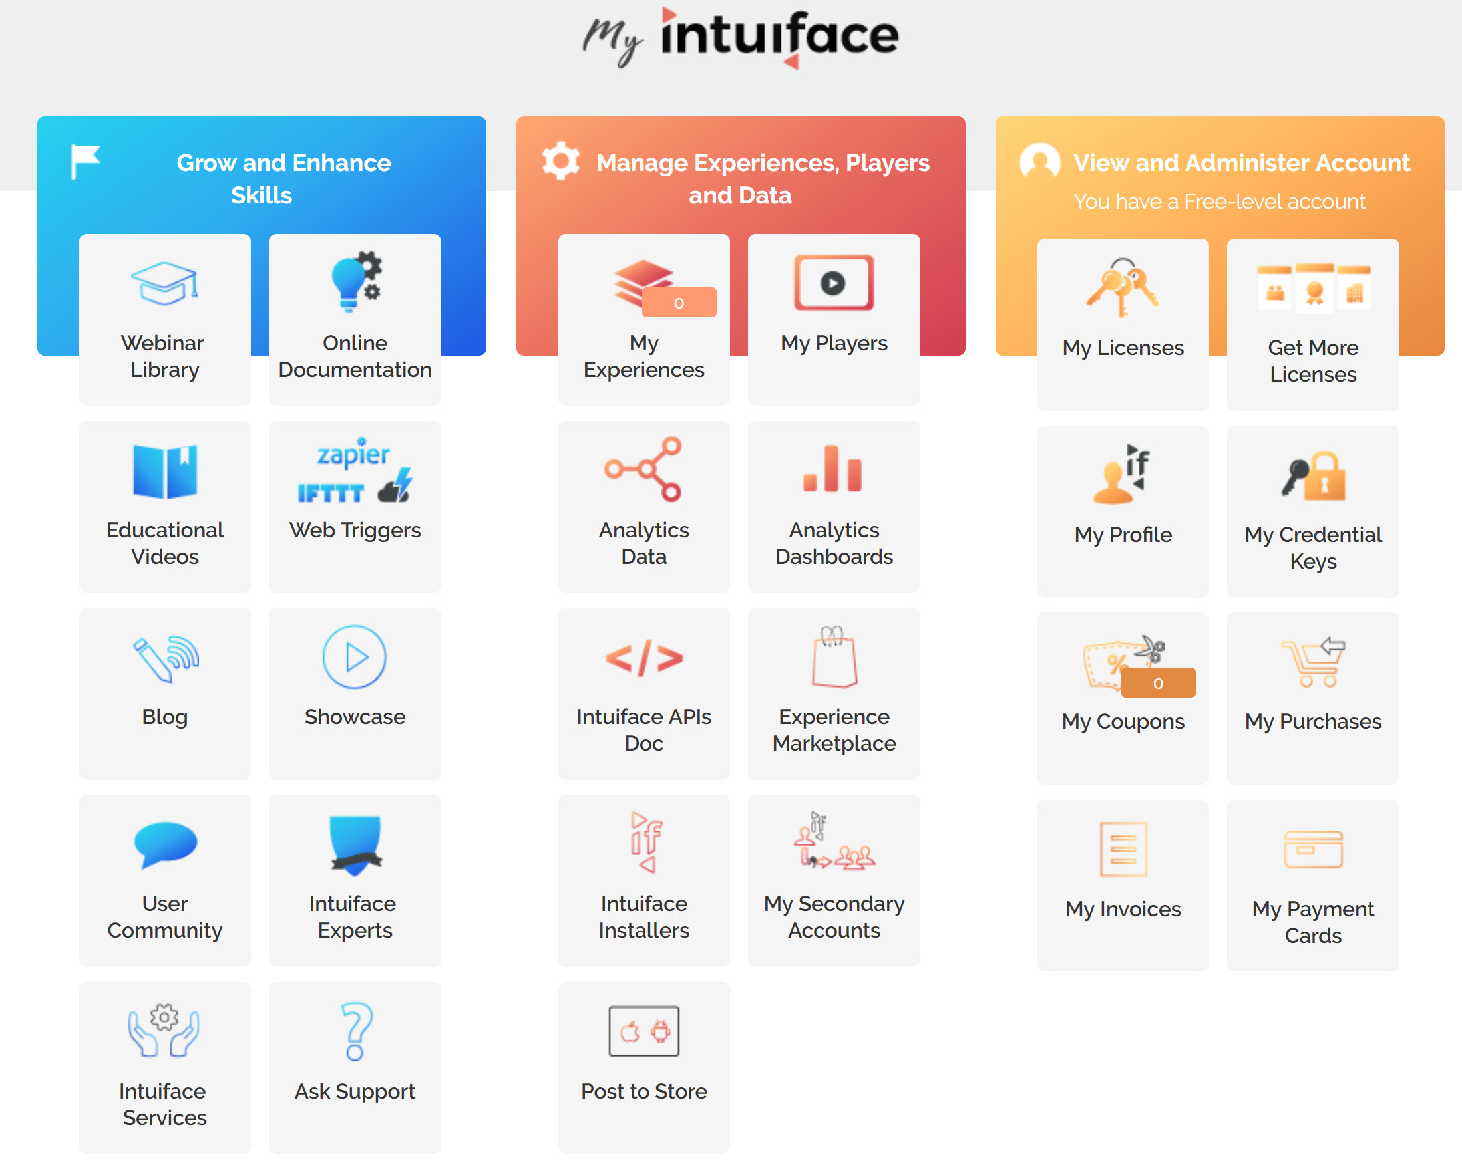Click the Intuiface Services label
1462x1165 pixels.
[164, 1103]
